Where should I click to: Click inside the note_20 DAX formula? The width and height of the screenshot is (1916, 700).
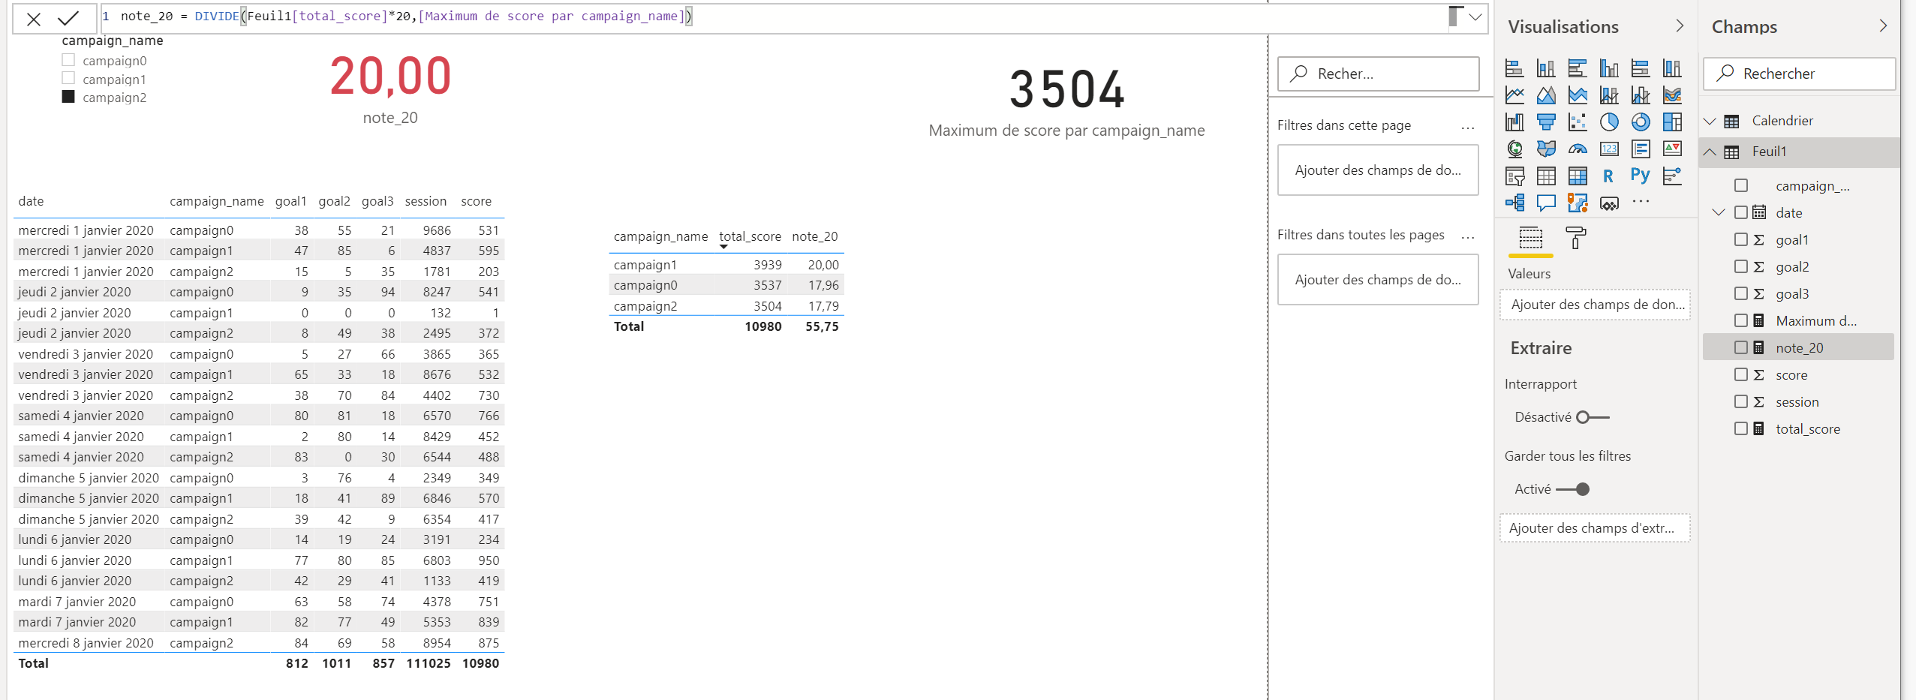coord(405,17)
